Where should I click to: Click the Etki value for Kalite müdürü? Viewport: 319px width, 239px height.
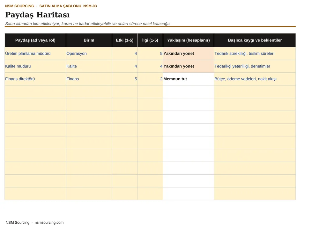(x=125, y=66)
